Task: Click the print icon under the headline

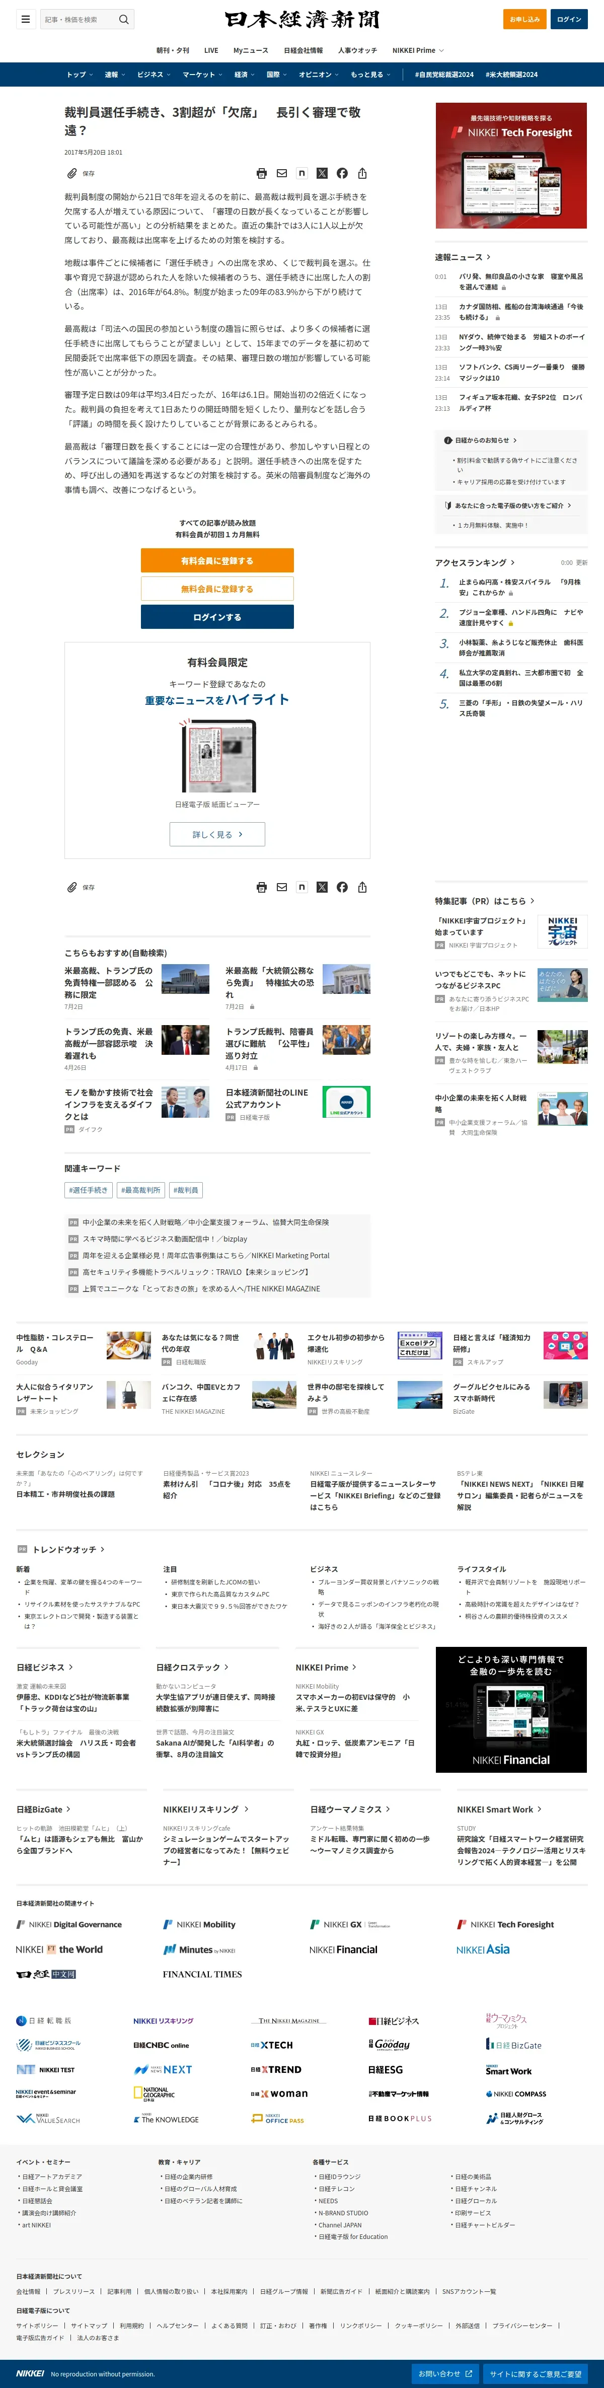Action: point(261,173)
